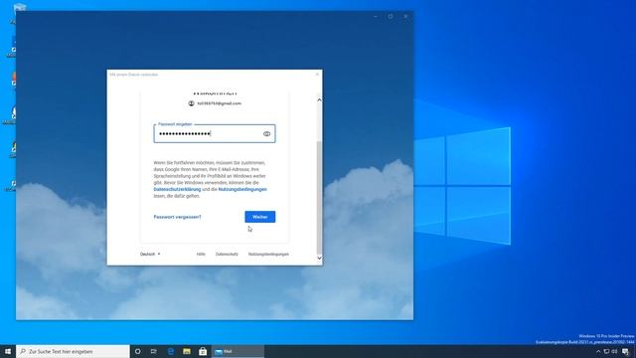The height and width of the screenshot is (358, 636).
Task: Click the blue Weiter button
Action: [x=260, y=217]
